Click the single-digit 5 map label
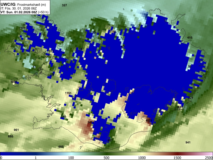This screenshot has width=213, height=160. [x=53, y=74]
